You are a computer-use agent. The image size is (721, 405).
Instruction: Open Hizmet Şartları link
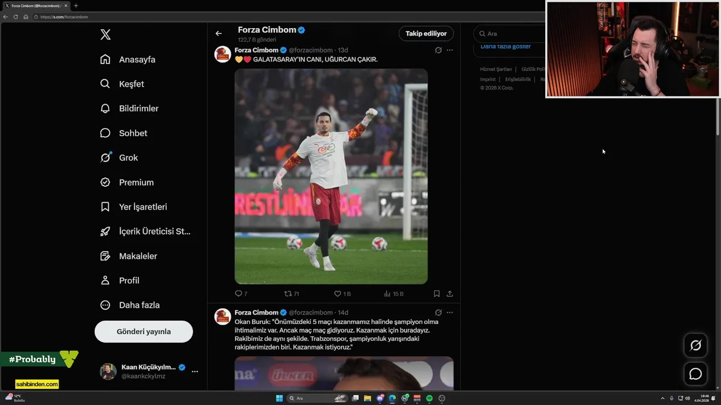coord(496,69)
